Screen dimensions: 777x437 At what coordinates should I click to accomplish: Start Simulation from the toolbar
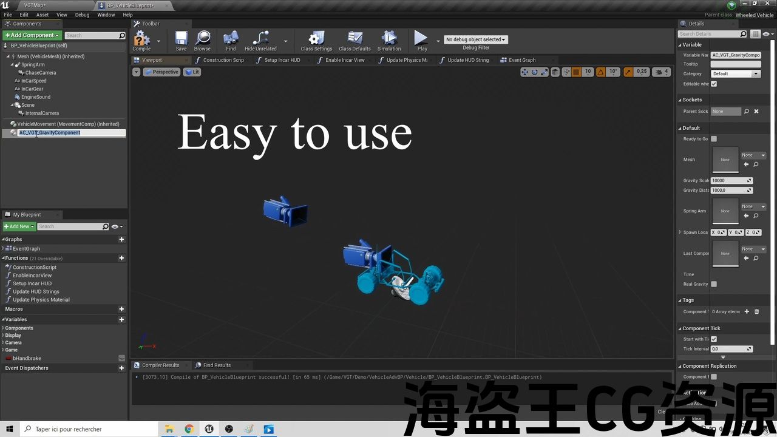pos(389,40)
